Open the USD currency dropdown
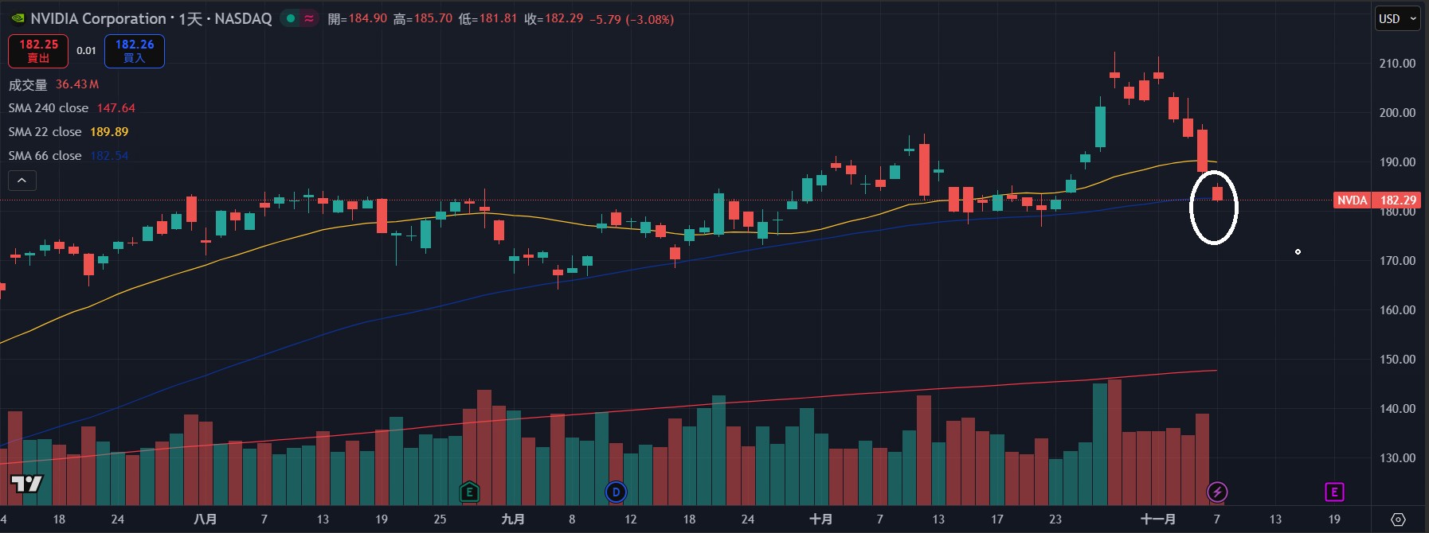Image resolution: width=1429 pixels, height=533 pixels. [x=1398, y=19]
